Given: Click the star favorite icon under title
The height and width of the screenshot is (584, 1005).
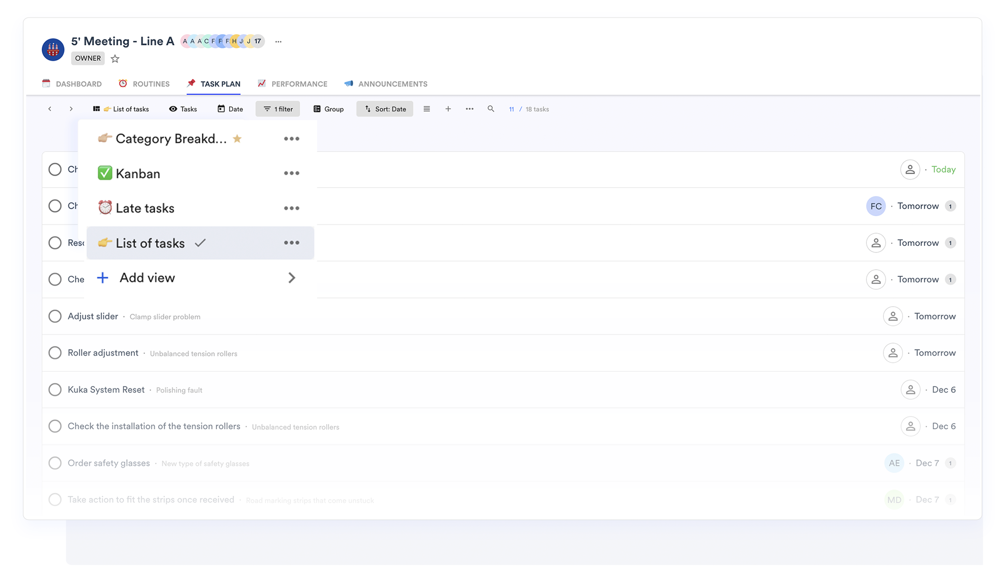Looking at the screenshot, I should click(115, 59).
